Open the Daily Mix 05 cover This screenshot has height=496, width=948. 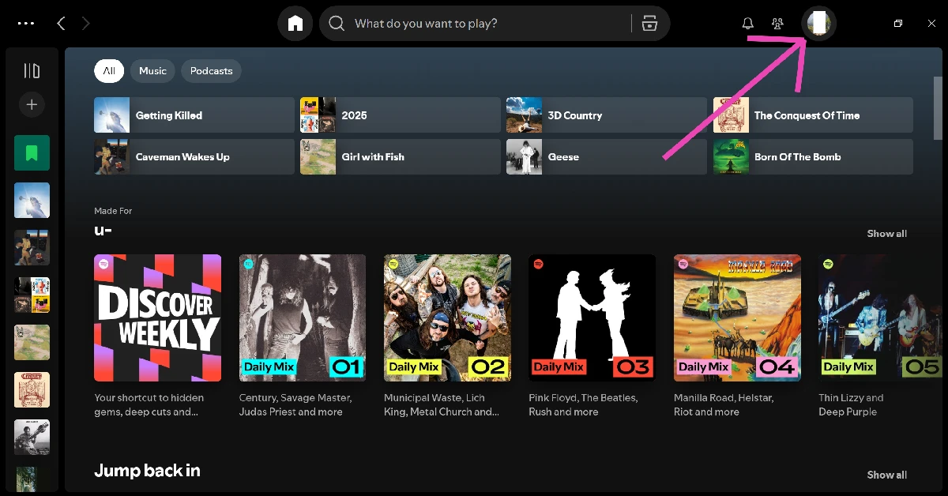pos(880,318)
